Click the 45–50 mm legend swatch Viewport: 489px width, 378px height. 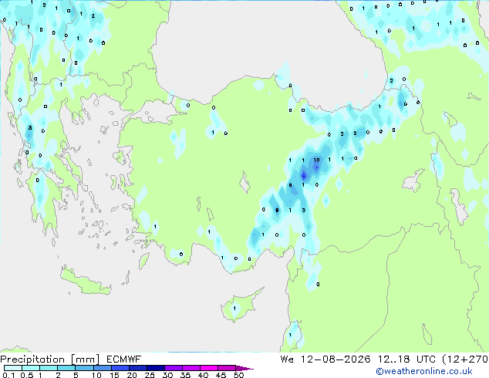pyautogui.click(x=227, y=368)
